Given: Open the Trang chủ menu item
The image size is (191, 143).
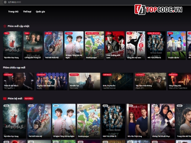Looking at the screenshot, I should tap(13, 11).
